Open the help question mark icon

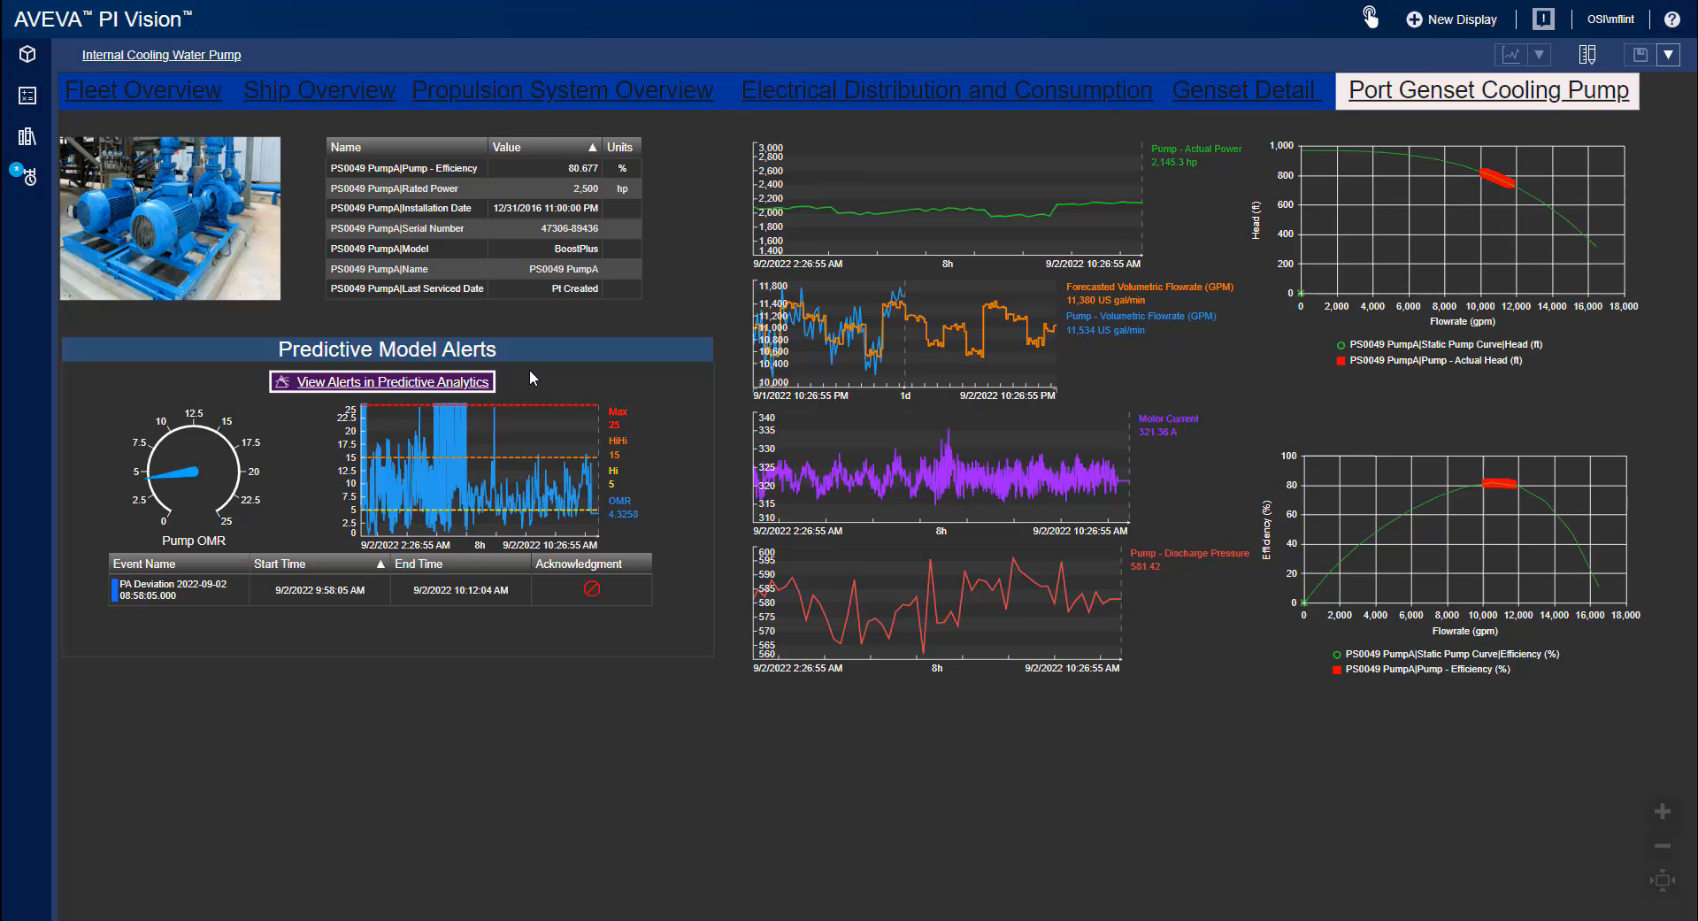[1671, 19]
